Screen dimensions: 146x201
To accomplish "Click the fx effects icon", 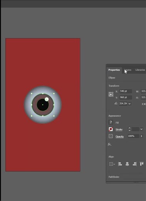I will [x=109, y=144].
